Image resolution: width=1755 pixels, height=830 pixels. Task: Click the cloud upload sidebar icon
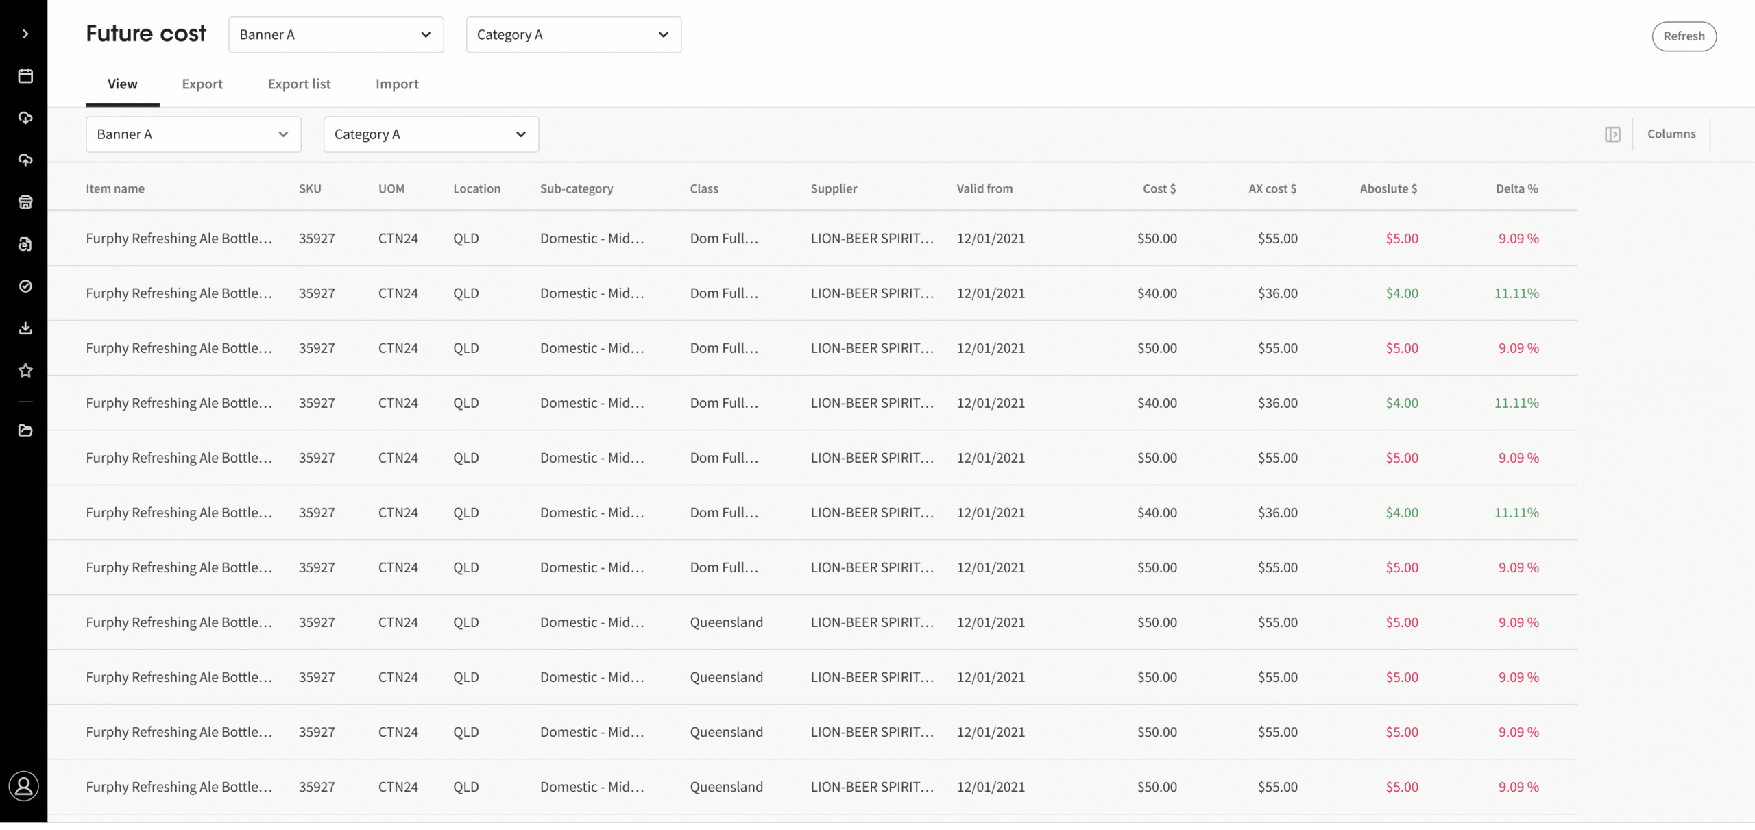(x=25, y=160)
